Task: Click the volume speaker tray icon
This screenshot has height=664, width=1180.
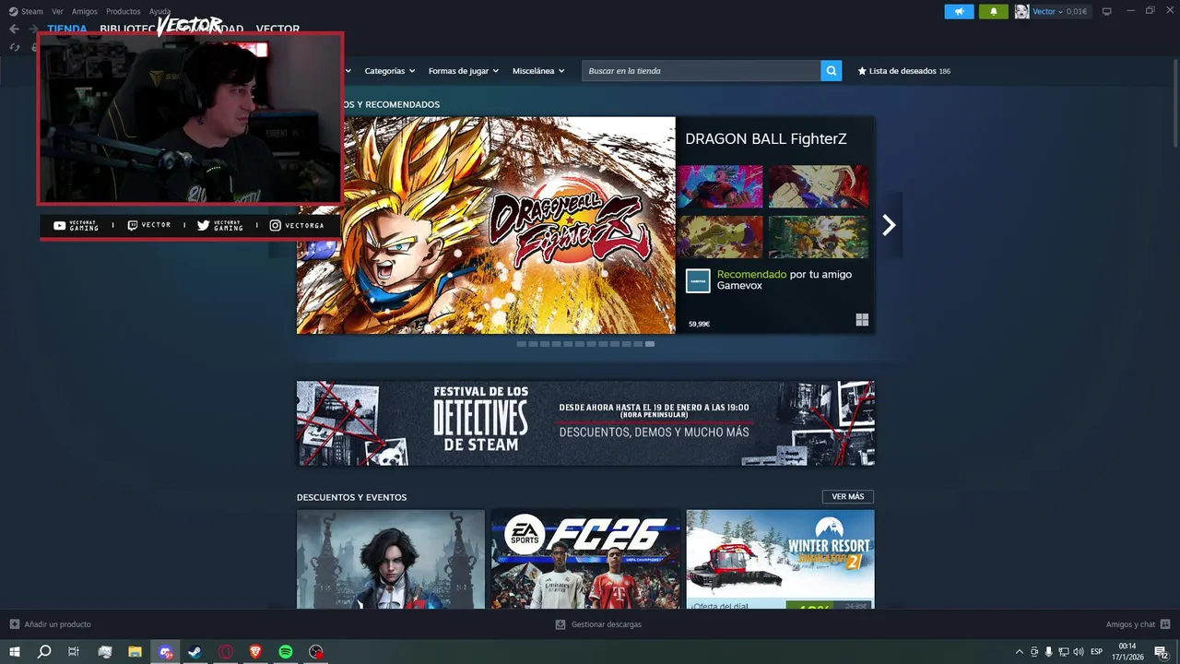Action: point(1079,652)
